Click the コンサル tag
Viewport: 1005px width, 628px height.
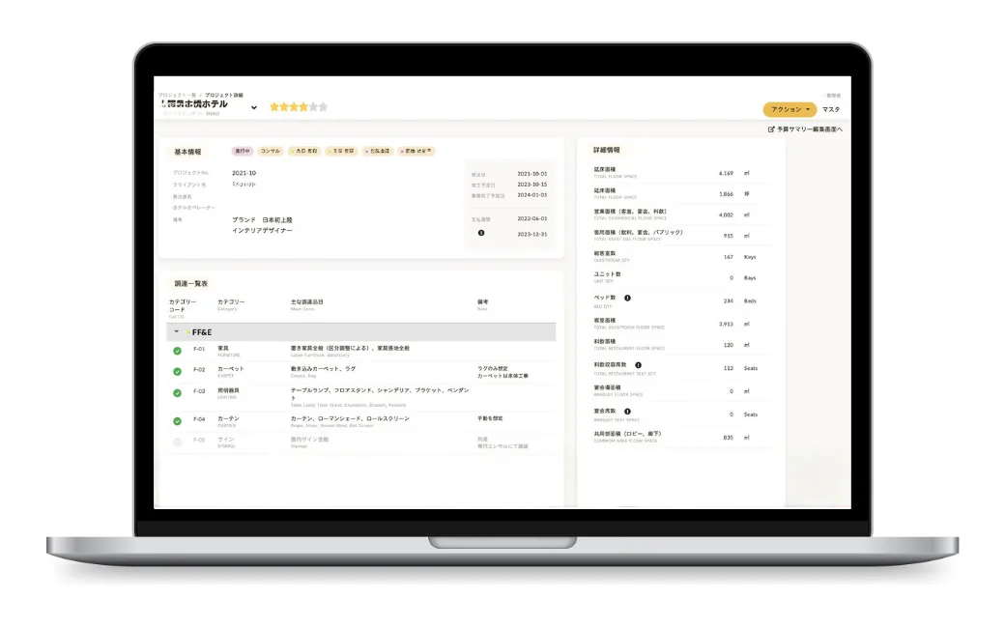pyautogui.click(x=270, y=152)
